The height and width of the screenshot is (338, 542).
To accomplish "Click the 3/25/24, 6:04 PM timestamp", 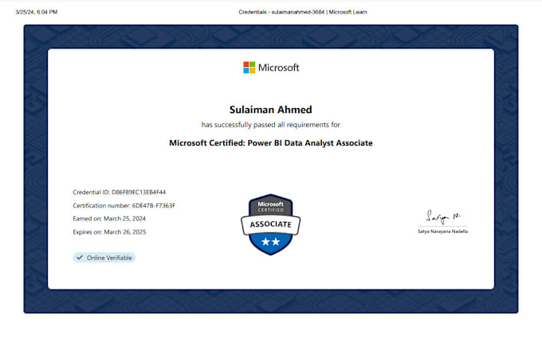I will pyautogui.click(x=37, y=12).
